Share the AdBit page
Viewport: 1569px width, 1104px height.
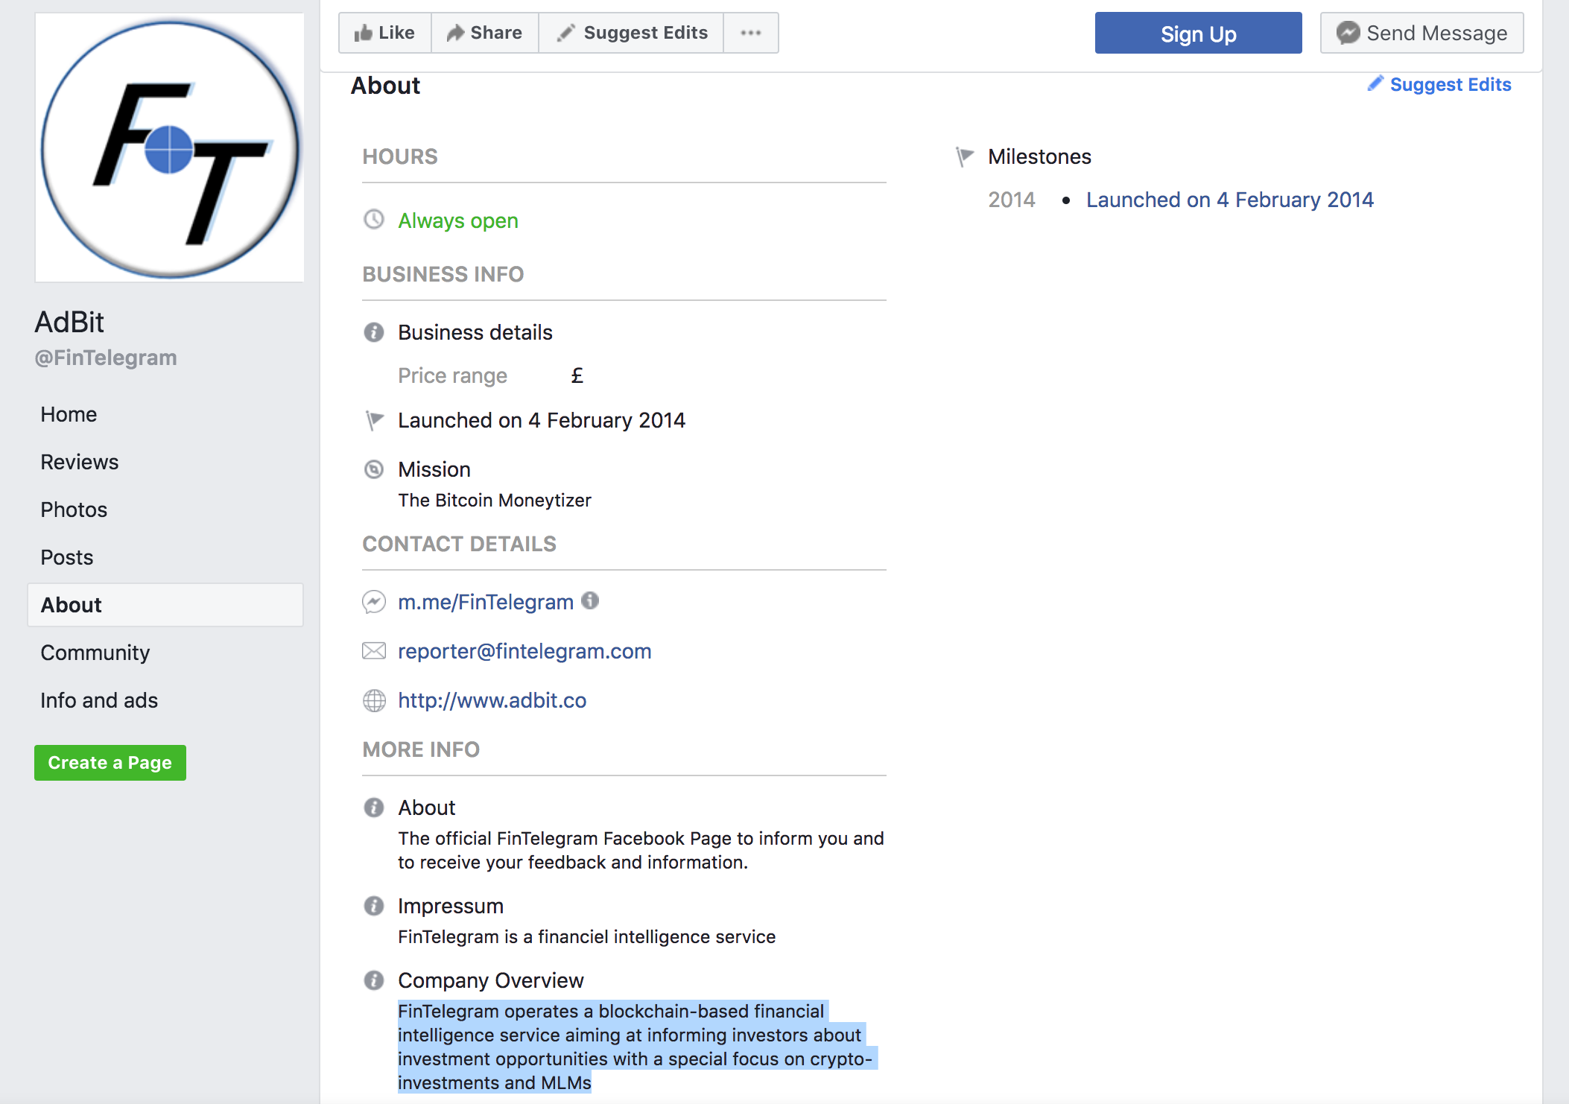click(x=485, y=33)
